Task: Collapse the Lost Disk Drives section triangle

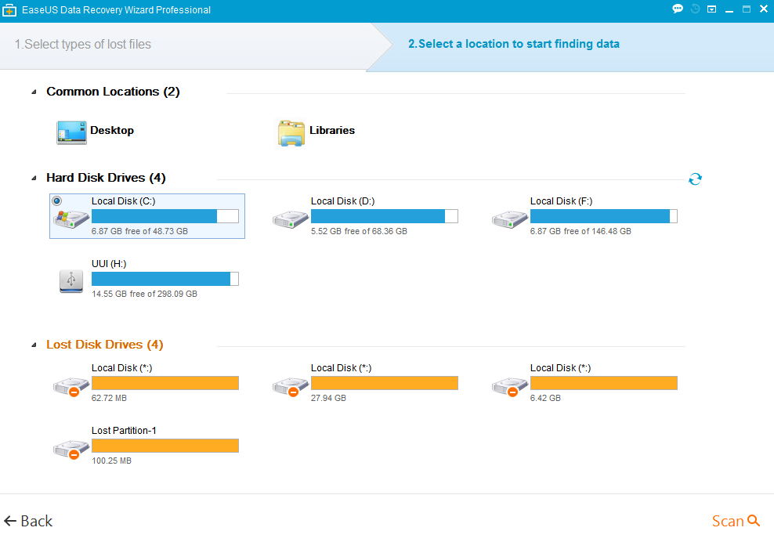Action: pyautogui.click(x=34, y=345)
